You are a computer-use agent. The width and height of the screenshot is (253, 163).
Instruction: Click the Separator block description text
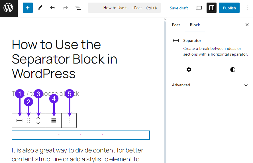tap(216, 52)
